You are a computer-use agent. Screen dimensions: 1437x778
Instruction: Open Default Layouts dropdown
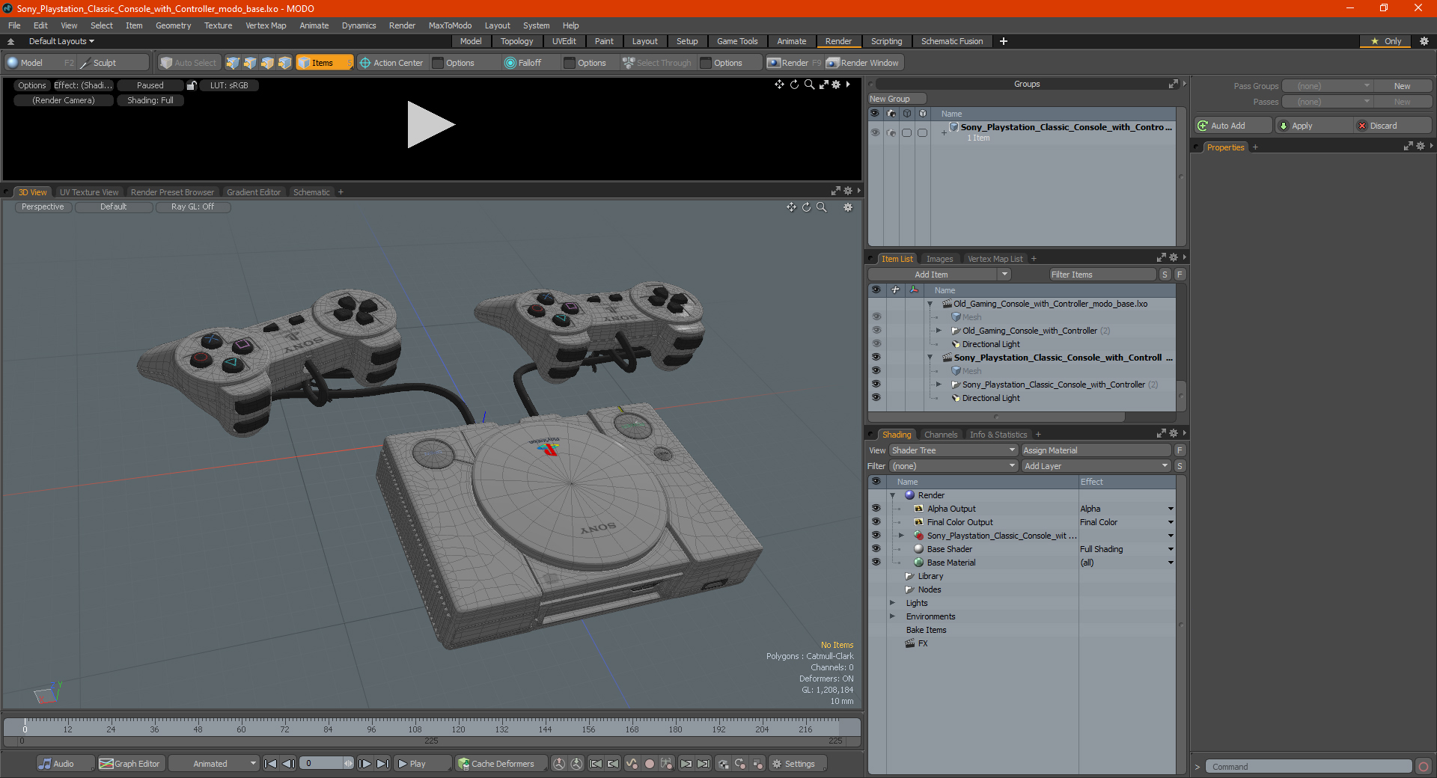point(61,41)
